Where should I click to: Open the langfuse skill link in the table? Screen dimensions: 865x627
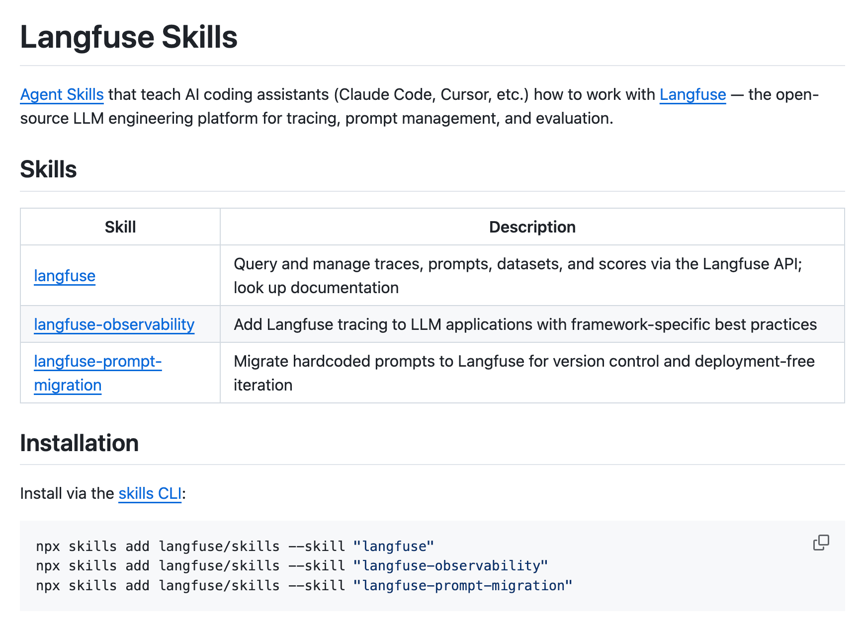[65, 276]
